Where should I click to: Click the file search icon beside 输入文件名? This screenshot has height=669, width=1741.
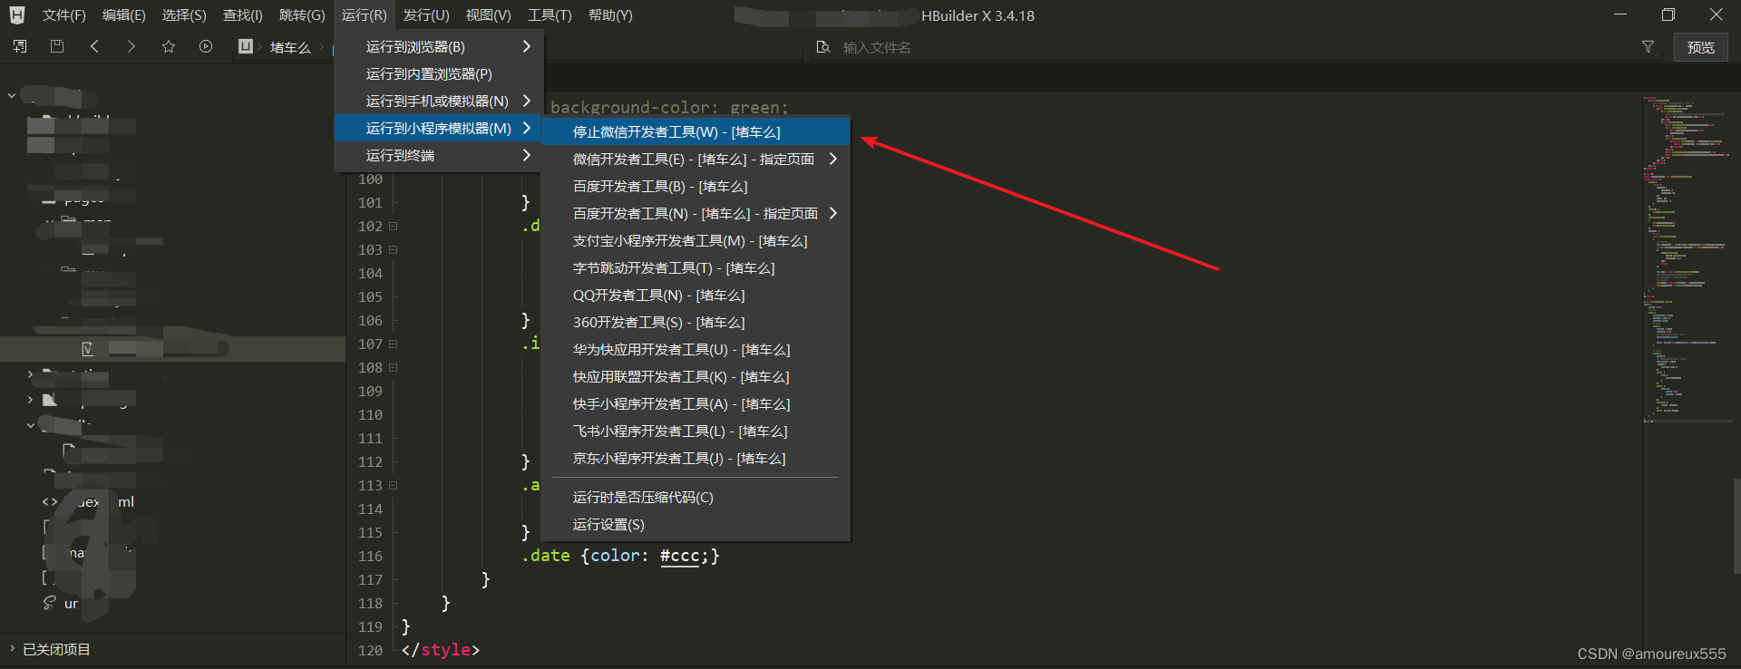[x=823, y=47]
